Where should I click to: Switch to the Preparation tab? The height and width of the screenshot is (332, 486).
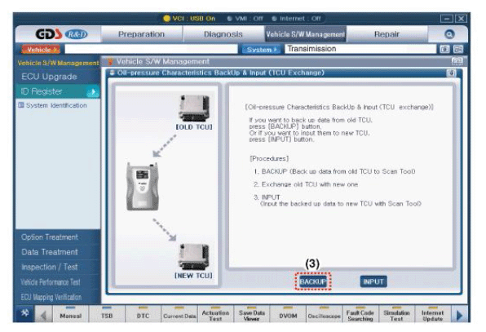click(141, 34)
